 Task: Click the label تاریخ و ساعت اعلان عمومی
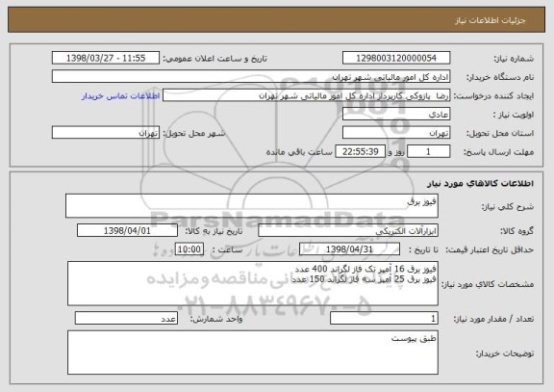click(214, 59)
